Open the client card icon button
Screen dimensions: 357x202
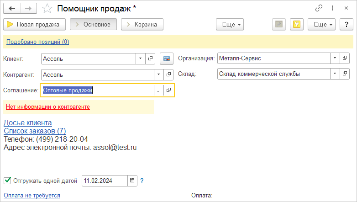[167, 58]
